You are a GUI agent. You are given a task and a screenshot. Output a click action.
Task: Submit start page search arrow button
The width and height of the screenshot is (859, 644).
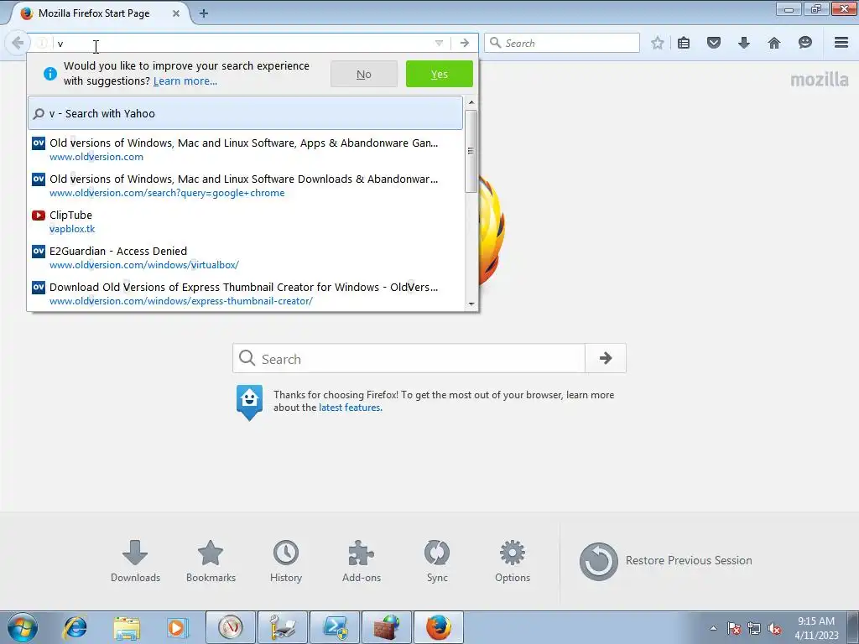tap(606, 358)
